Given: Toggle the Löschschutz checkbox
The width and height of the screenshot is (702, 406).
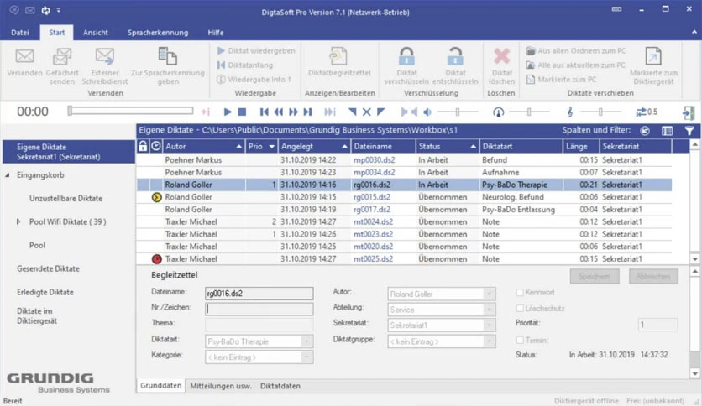Looking at the screenshot, I should (520, 308).
